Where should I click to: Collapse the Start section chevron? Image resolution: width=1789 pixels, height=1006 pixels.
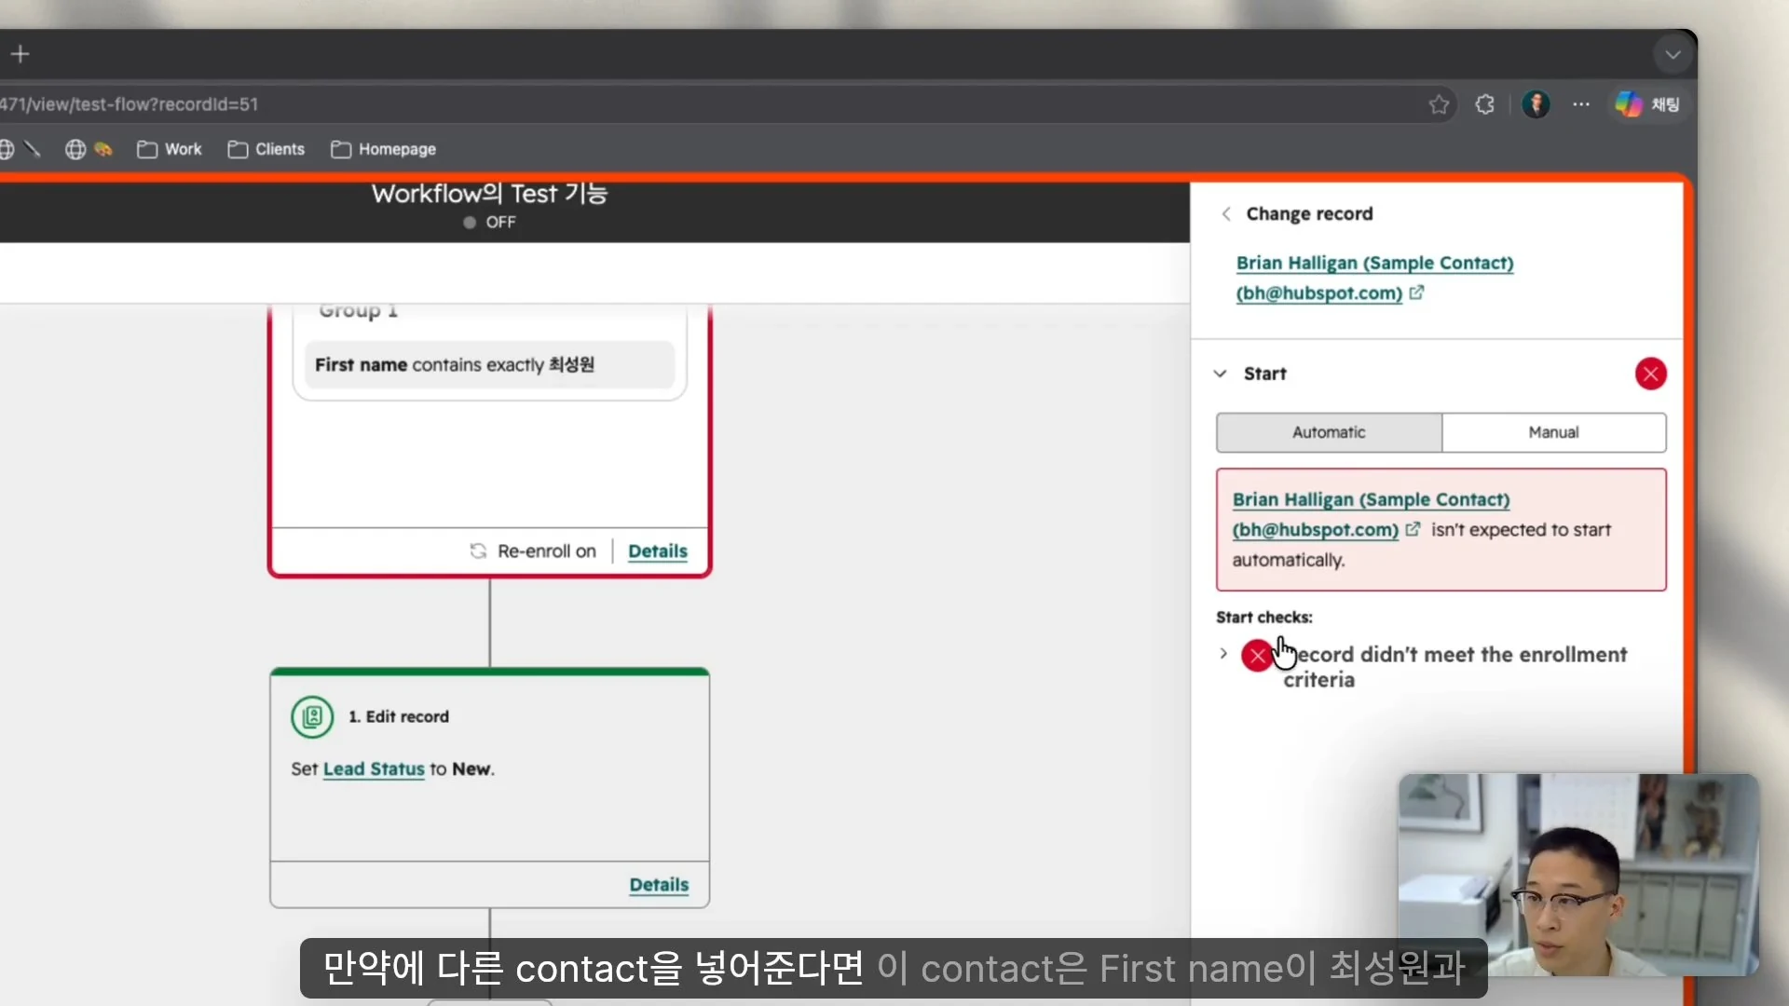tap(1220, 374)
